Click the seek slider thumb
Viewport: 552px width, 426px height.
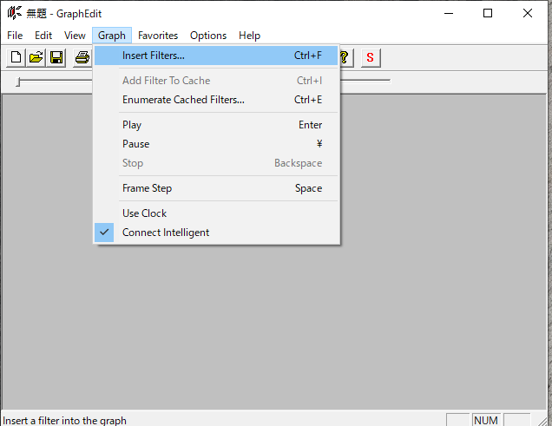[18, 82]
